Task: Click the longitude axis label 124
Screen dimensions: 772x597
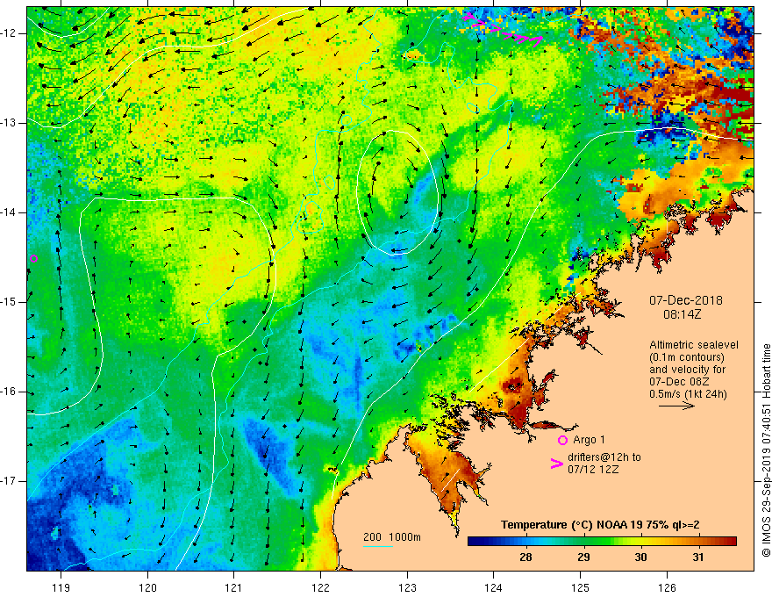Action: (x=494, y=587)
